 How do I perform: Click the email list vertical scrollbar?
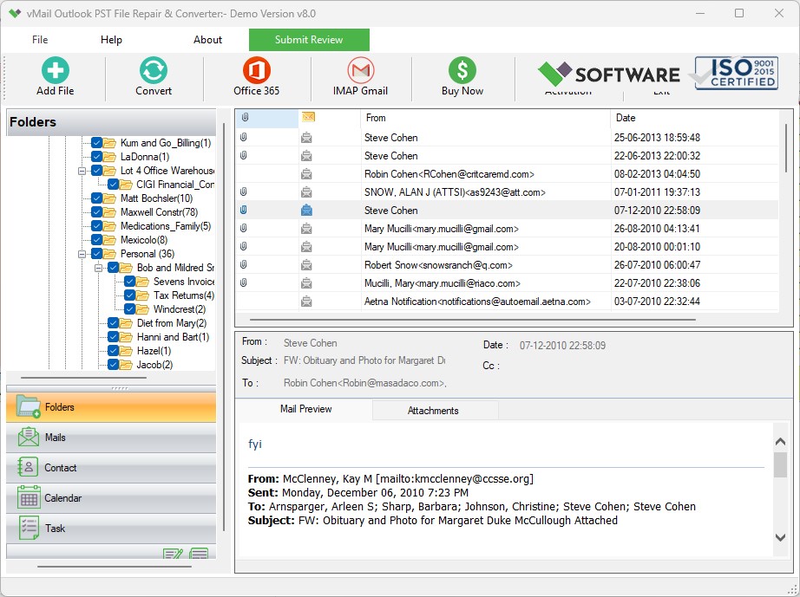pyautogui.click(x=786, y=147)
